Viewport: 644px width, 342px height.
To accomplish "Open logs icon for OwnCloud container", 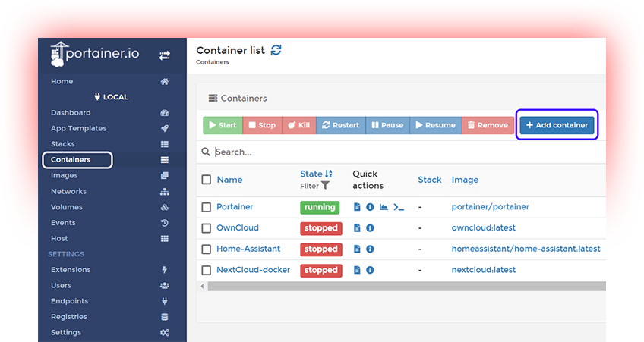I will [357, 227].
